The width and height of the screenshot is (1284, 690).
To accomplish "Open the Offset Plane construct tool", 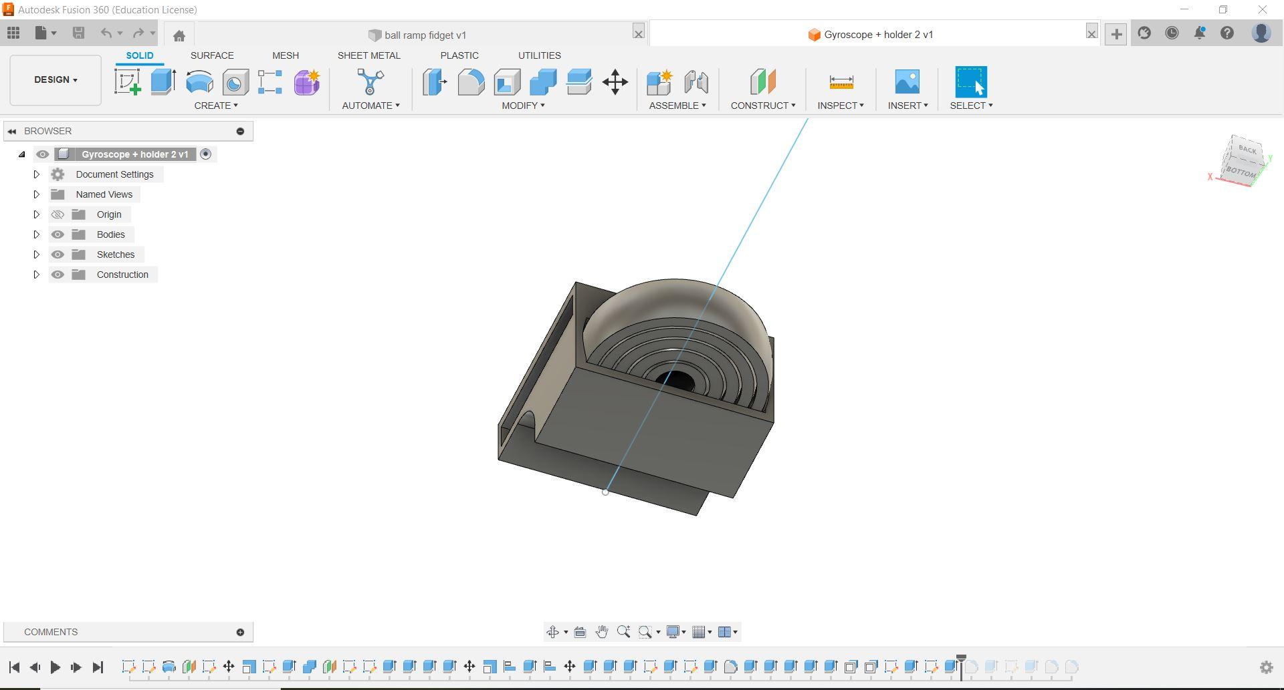I will [x=762, y=82].
